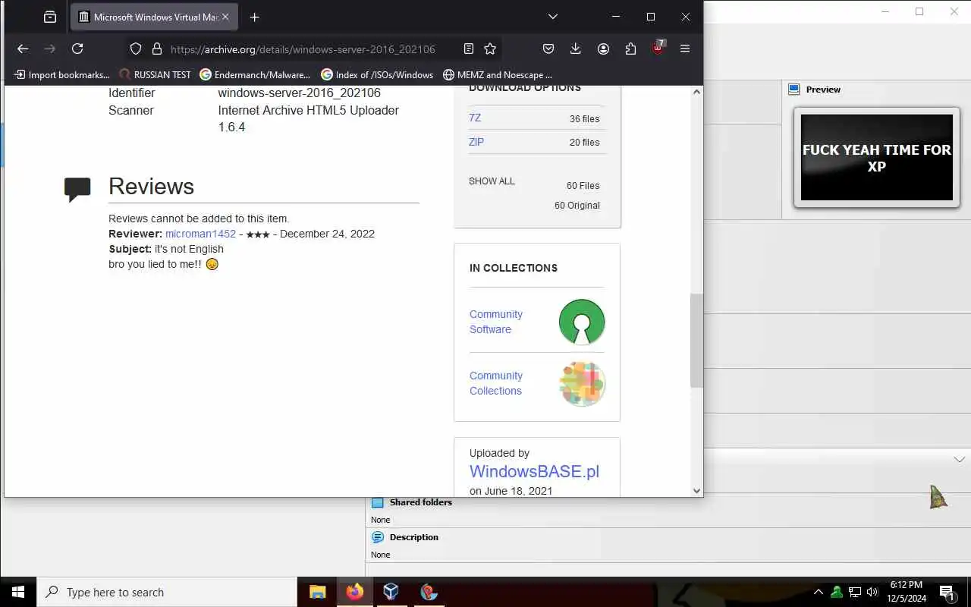971x607 pixels.
Task: Open the clock showing 6:12 PM
Action: 907,592
